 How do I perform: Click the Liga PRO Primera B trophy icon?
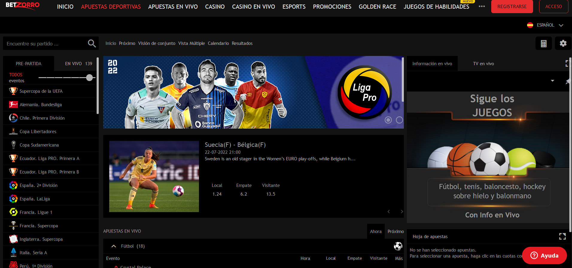tap(13, 172)
